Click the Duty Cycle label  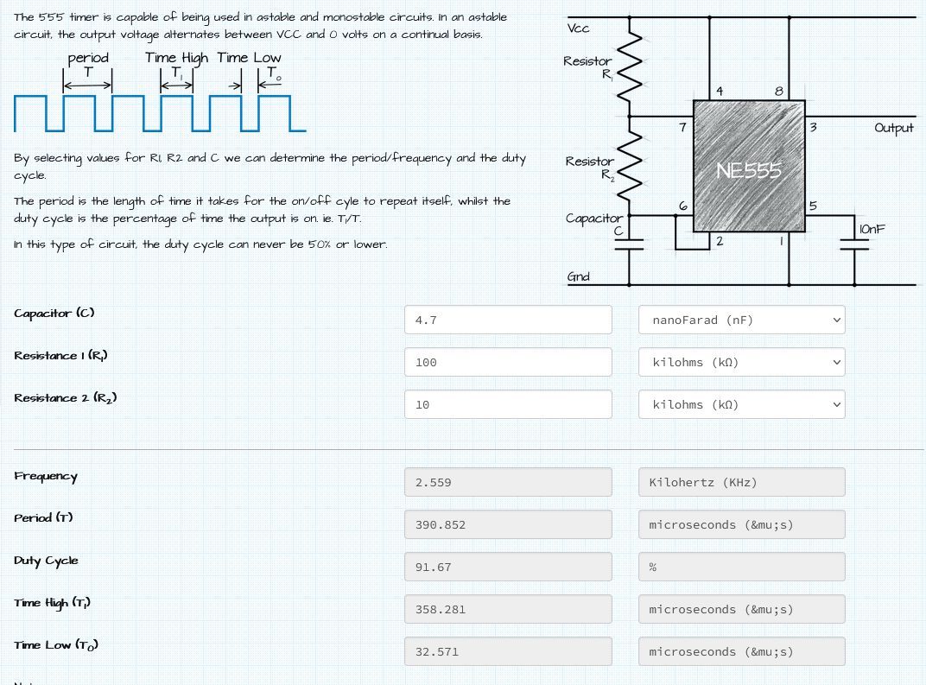point(46,561)
